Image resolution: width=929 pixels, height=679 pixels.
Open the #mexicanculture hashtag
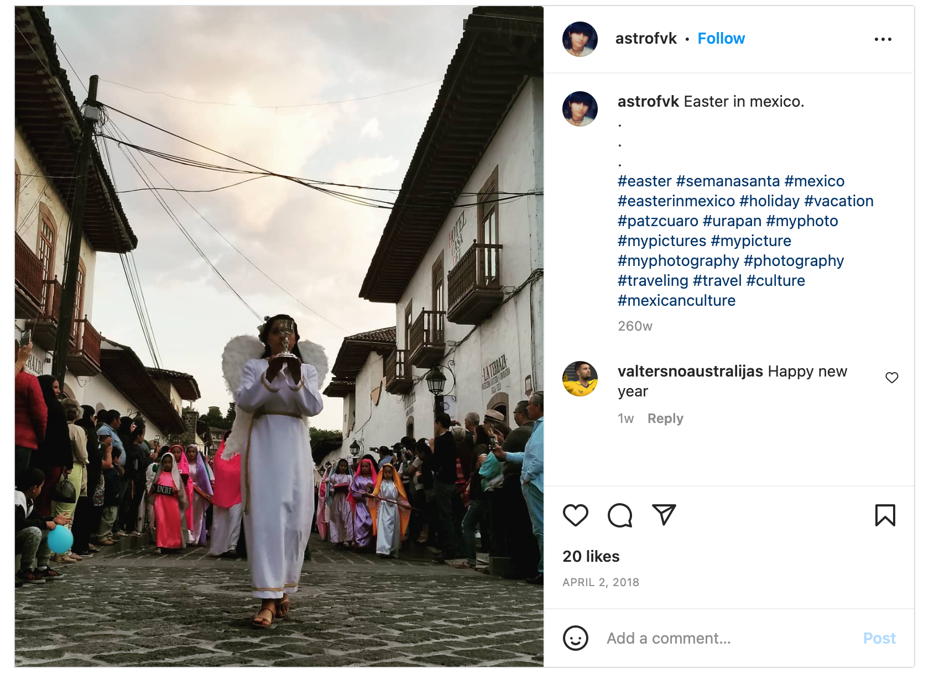pyautogui.click(x=676, y=301)
